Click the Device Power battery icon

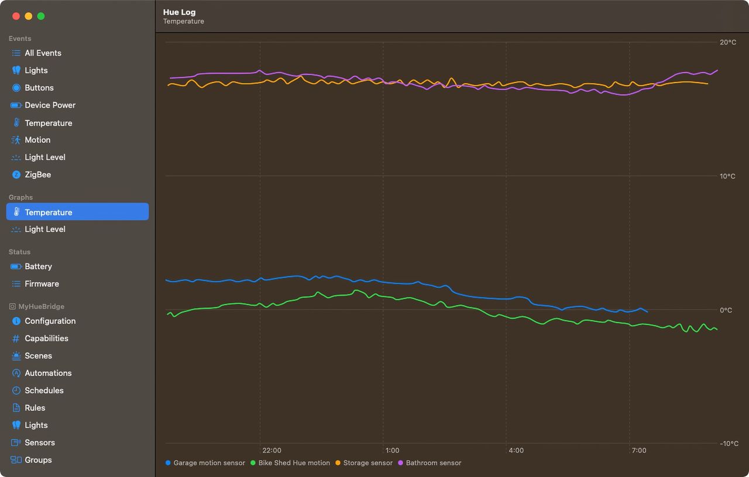tap(16, 105)
